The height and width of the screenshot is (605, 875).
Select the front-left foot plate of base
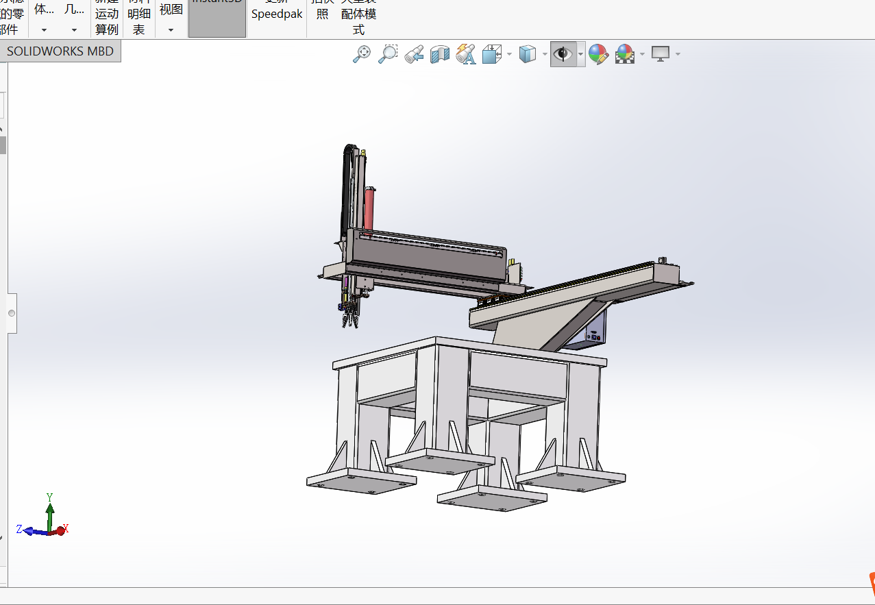point(361,480)
